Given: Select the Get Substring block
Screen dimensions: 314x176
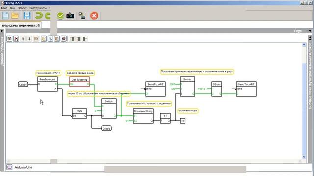Looking at the screenshot, I should tap(79, 82).
